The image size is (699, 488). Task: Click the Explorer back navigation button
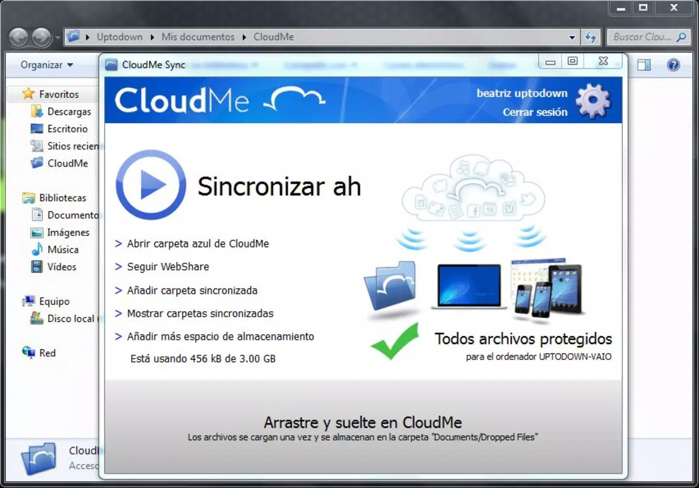pyautogui.click(x=19, y=37)
